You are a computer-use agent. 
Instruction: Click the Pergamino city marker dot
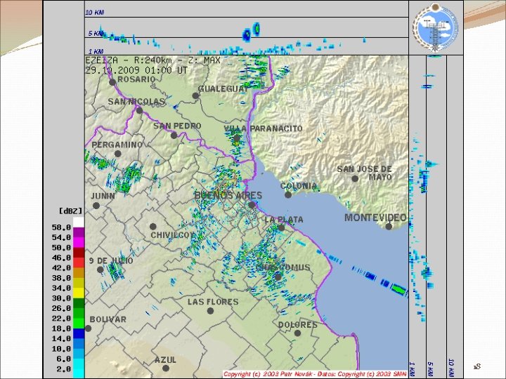[118, 154]
